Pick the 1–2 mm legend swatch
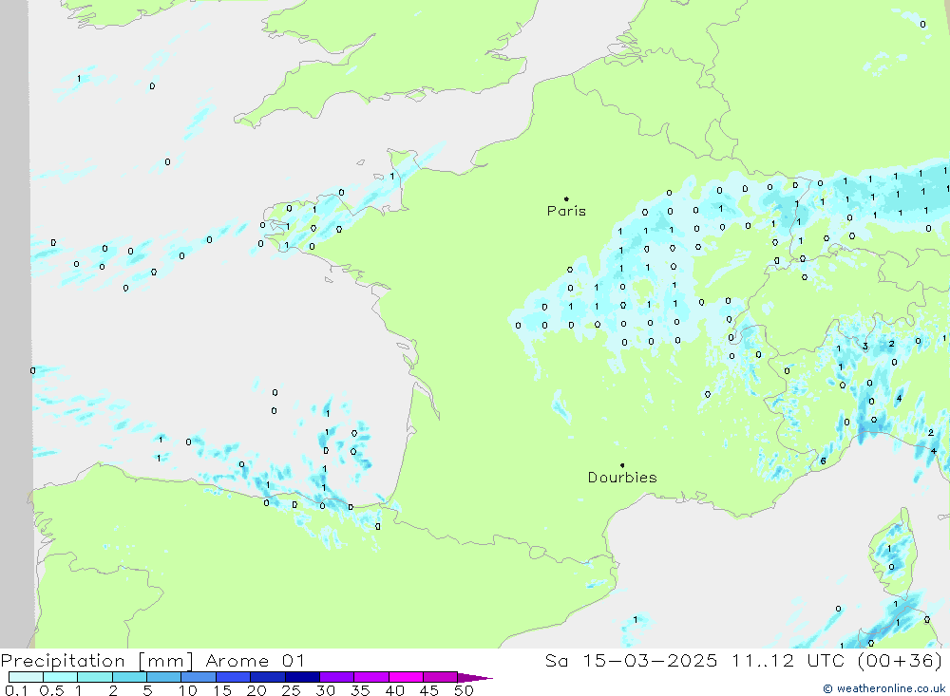This screenshot has height=696, width=950. (x=94, y=677)
